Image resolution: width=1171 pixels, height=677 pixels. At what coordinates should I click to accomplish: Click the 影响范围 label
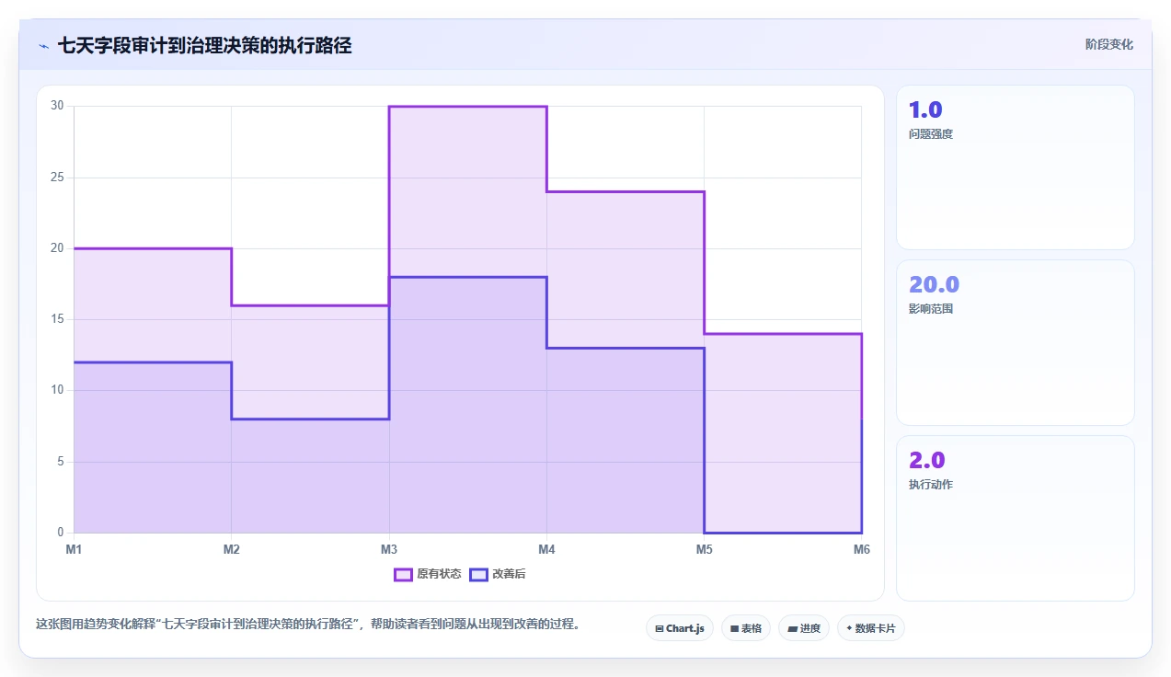(x=931, y=309)
